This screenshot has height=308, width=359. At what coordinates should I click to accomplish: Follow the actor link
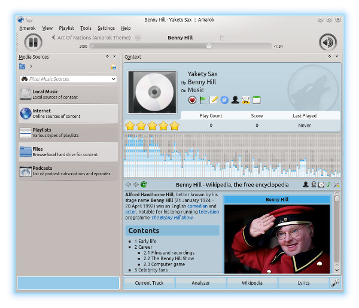pyautogui.click(x=130, y=212)
